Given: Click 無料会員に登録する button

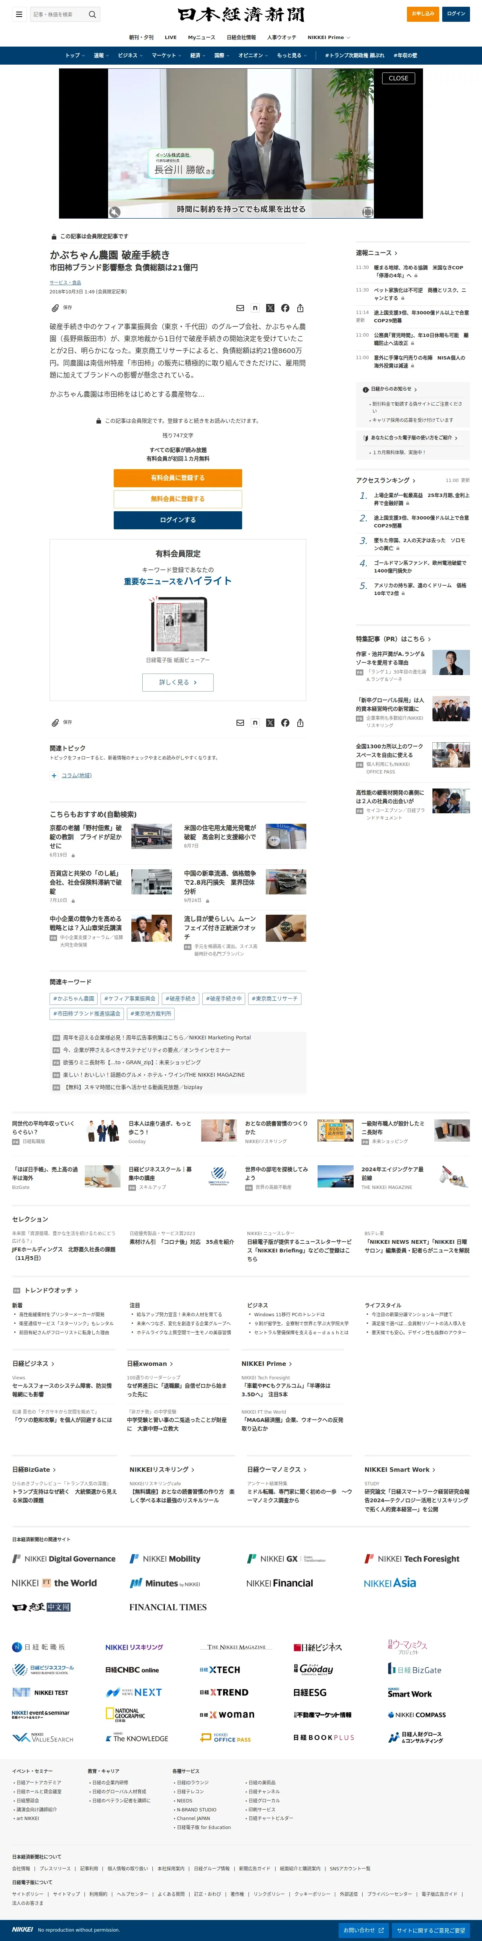Looking at the screenshot, I should 178,499.
